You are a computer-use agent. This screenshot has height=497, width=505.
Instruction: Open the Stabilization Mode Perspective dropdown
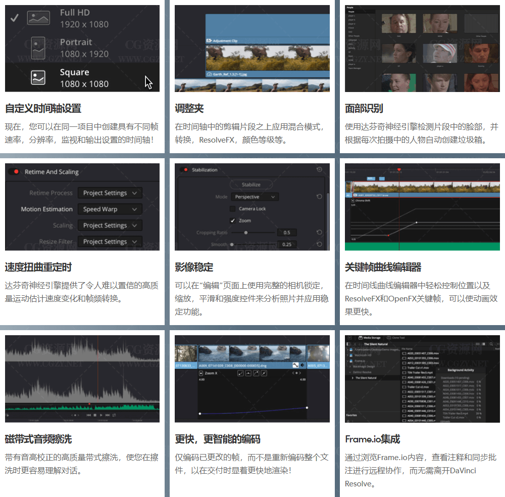click(x=255, y=197)
